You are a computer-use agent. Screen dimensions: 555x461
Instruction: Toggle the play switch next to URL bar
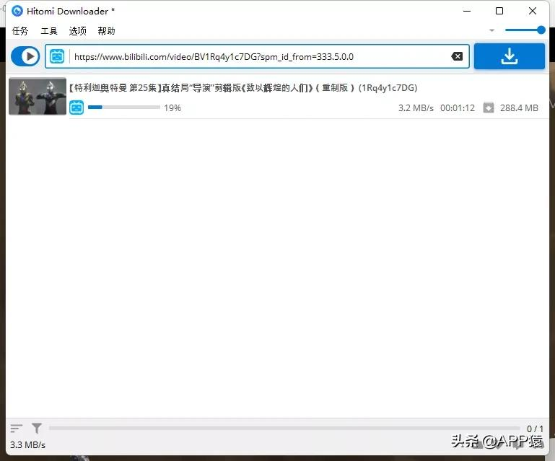pos(25,56)
